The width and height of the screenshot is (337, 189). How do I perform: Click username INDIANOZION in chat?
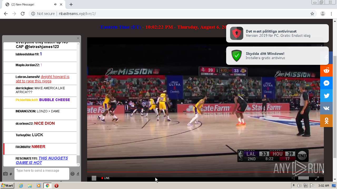pos(26,111)
